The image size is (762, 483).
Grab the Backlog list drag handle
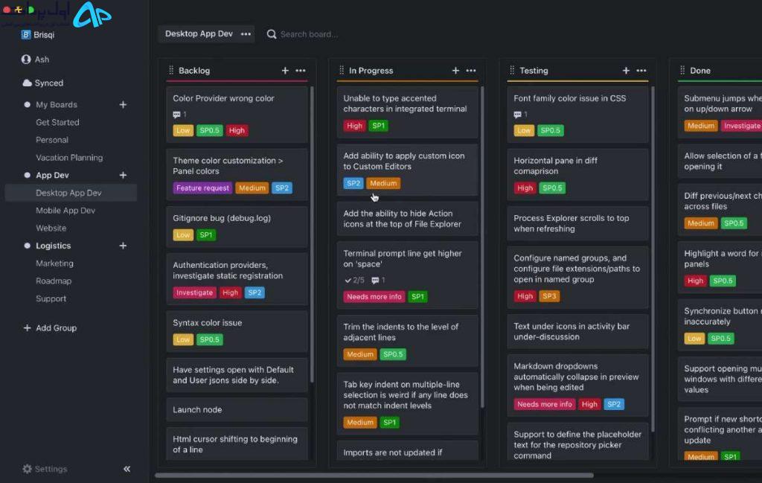point(171,71)
